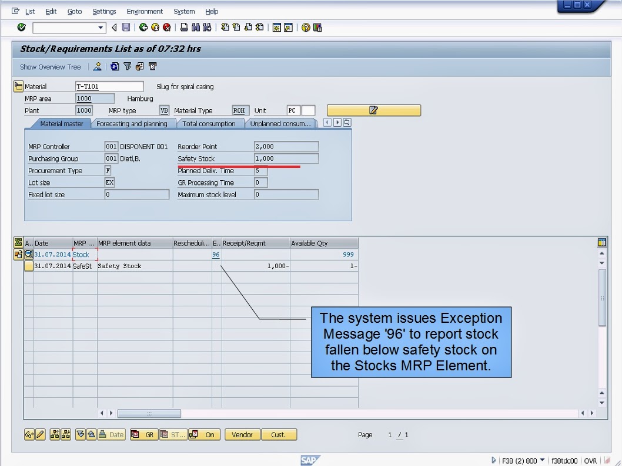Click the Refresh icon in the list toolbar

(x=115, y=66)
